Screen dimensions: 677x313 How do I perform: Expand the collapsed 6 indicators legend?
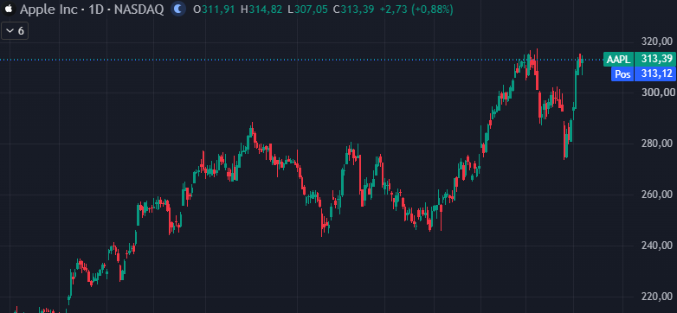15,31
